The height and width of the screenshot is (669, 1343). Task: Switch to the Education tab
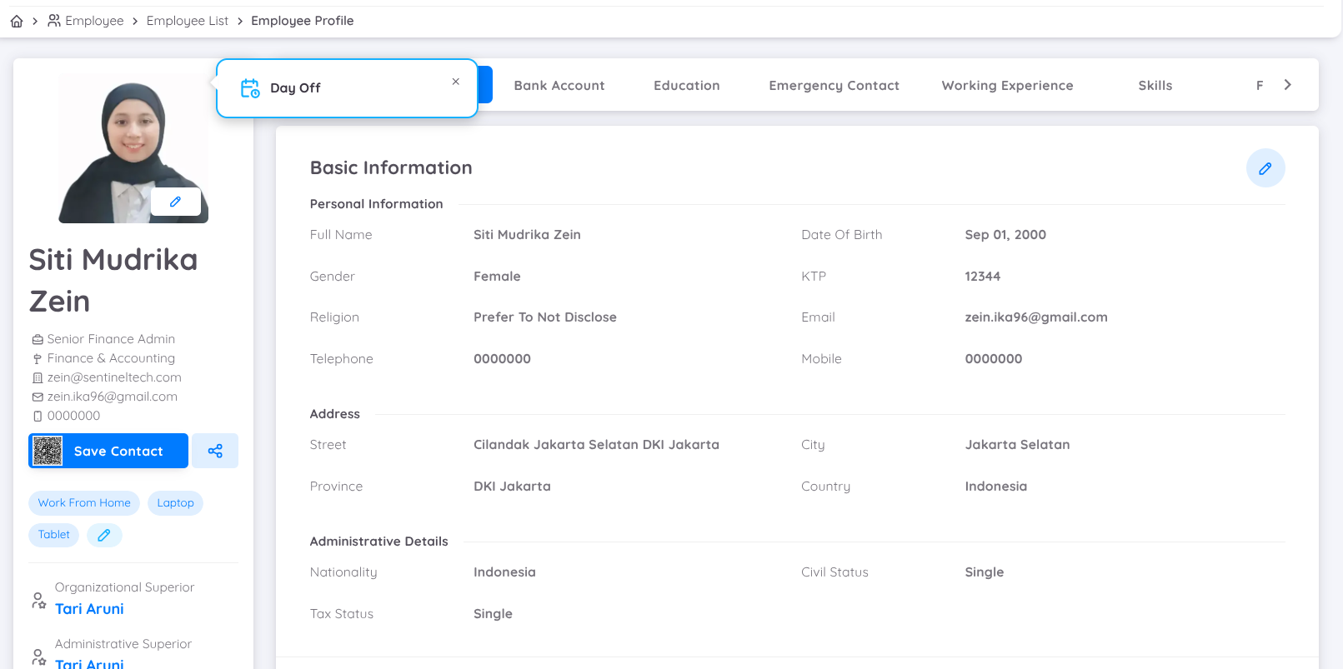click(x=687, y=86)
